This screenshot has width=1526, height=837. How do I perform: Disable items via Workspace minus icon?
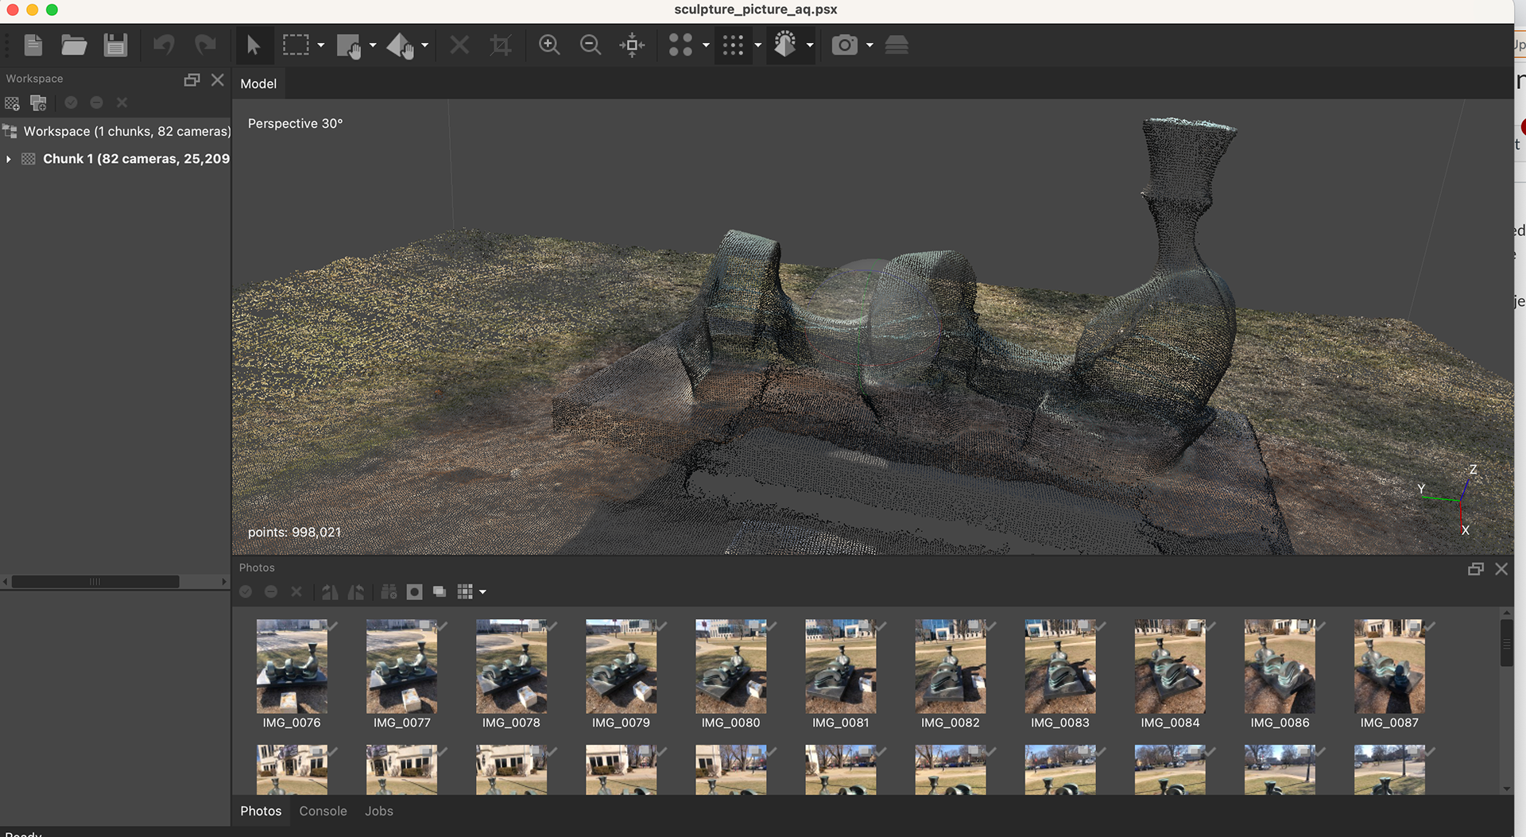click(96, 103)
